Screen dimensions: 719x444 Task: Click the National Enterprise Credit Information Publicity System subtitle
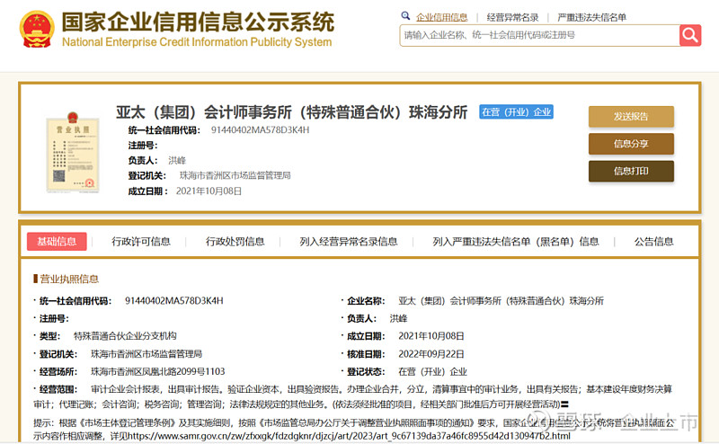click(x=197, y=41)
